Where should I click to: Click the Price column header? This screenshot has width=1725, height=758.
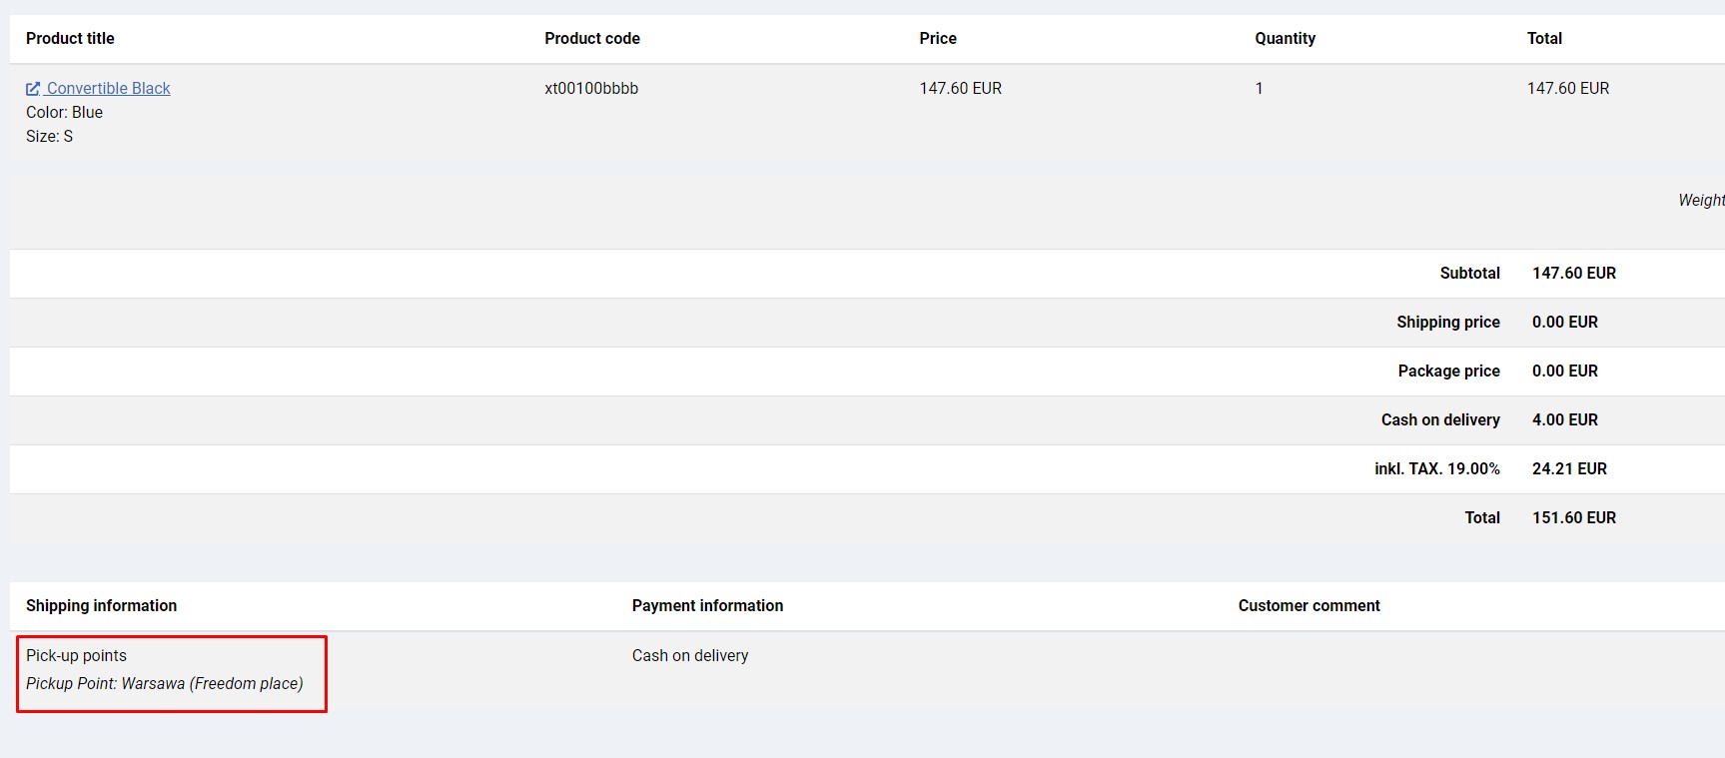[937, 39]
